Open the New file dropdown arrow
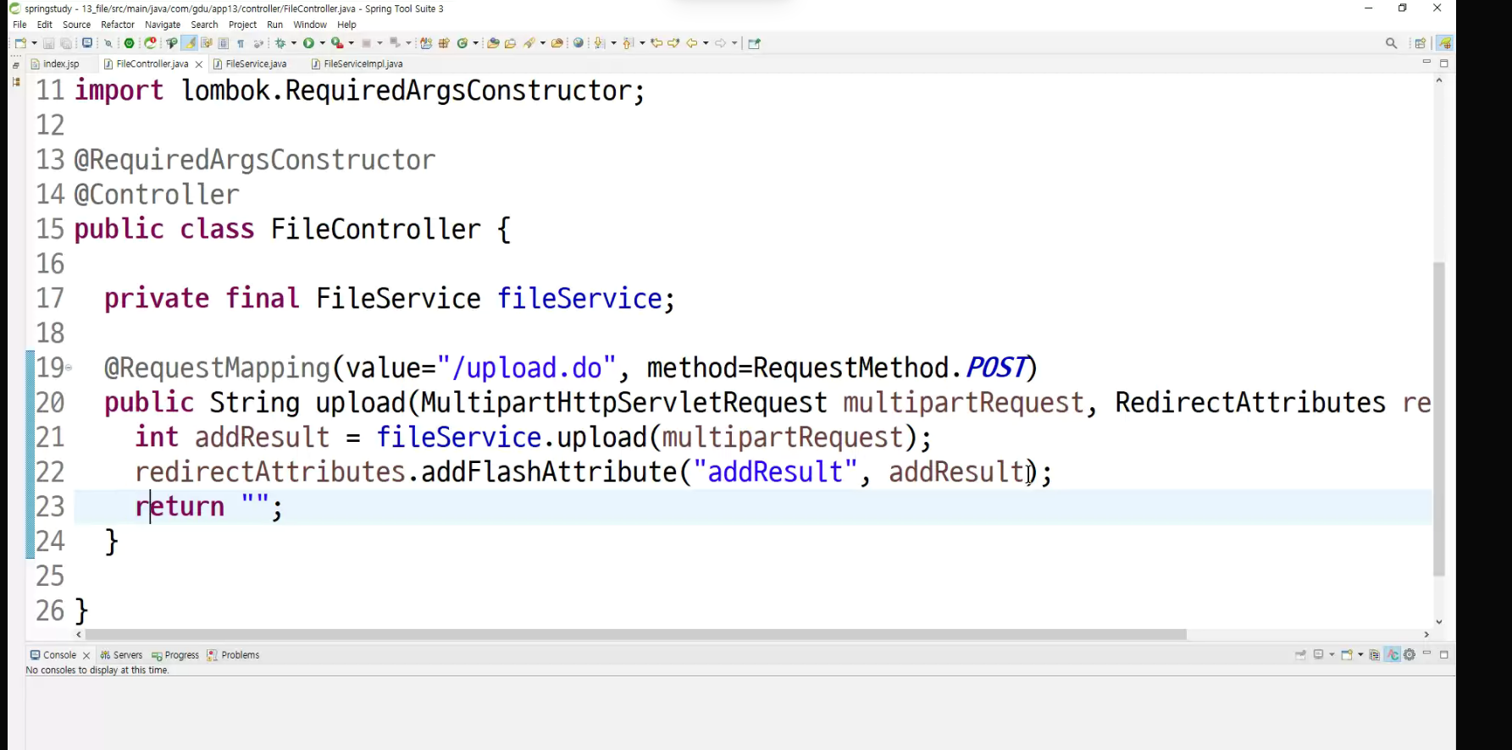The width and height of the screenshot is (1512, 750). [x=34, y=43]
